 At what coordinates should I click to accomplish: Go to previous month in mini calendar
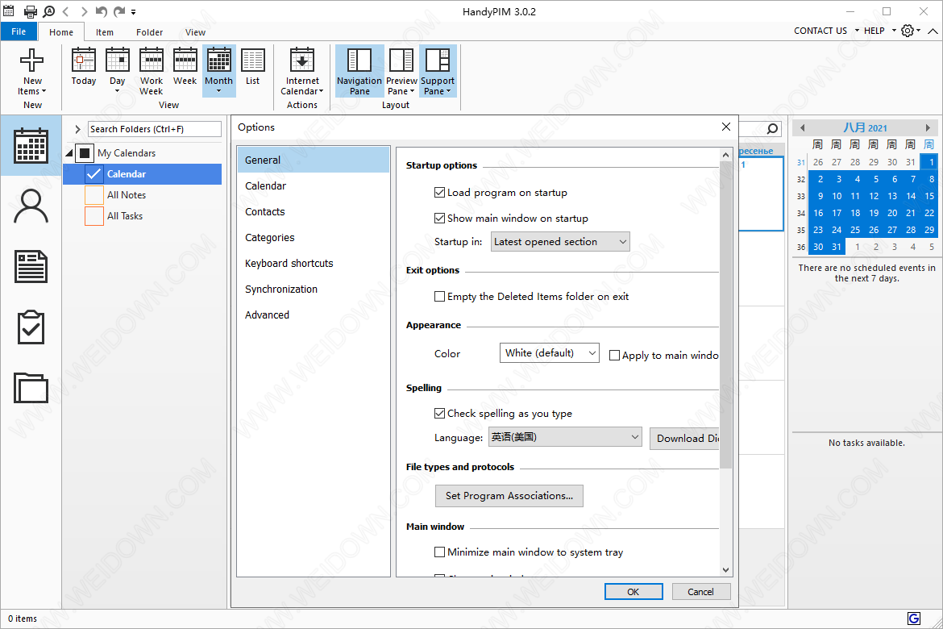point(802,127)
